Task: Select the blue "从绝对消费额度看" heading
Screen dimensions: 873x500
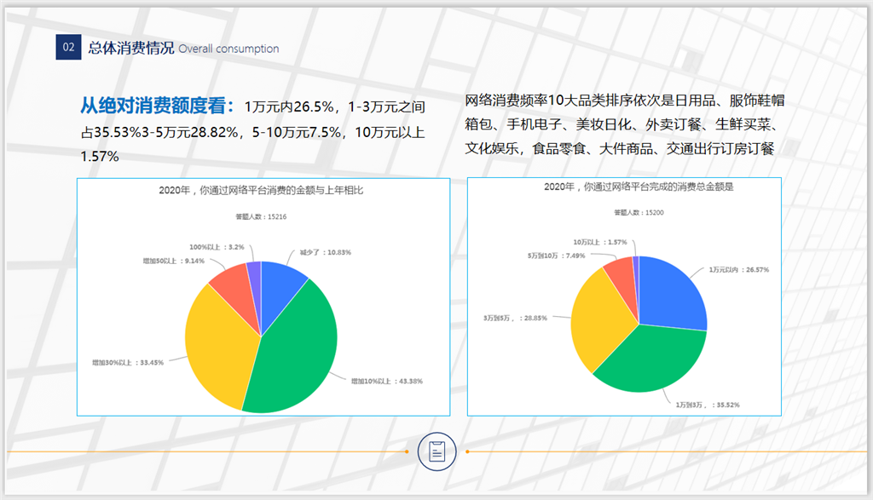Action: pyautogui.click(x=158, y=106)
